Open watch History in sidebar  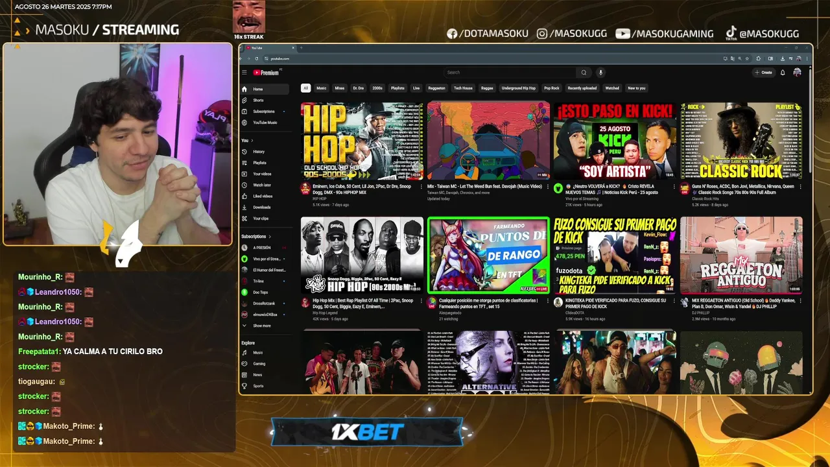[x=265, y=151]
